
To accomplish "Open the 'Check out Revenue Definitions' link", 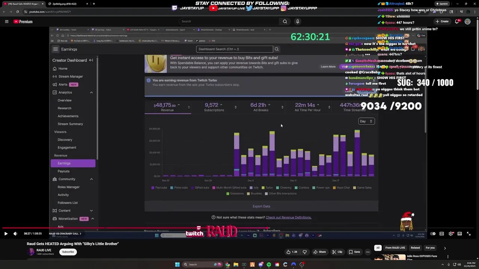I will pyautogui.click(x=289, y=217).
